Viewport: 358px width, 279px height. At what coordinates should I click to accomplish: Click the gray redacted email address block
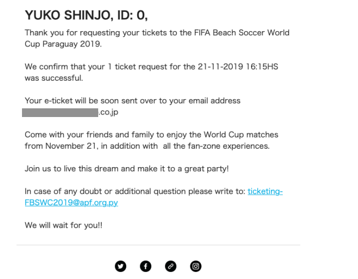(60, 113)
